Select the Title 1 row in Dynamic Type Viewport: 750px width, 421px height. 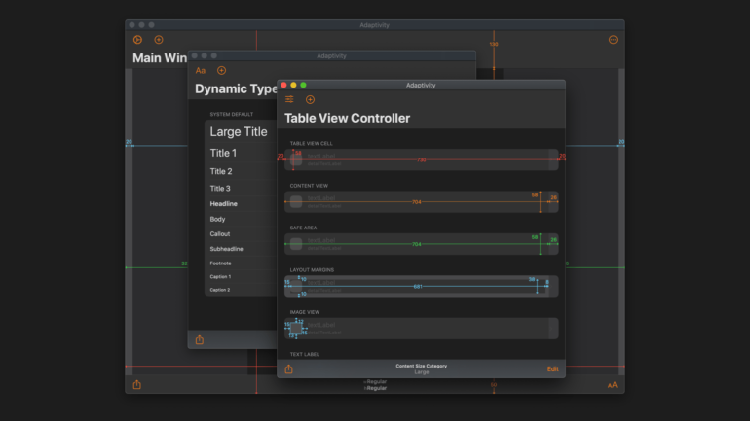pyautogui.click(x=242, y=153)
